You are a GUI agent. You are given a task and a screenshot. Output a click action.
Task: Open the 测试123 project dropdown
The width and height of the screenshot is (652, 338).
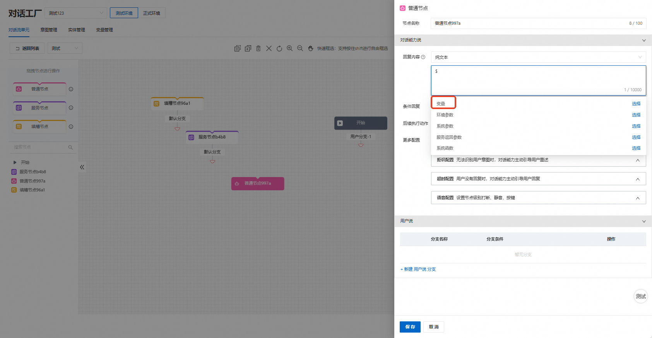pos(76,13)
